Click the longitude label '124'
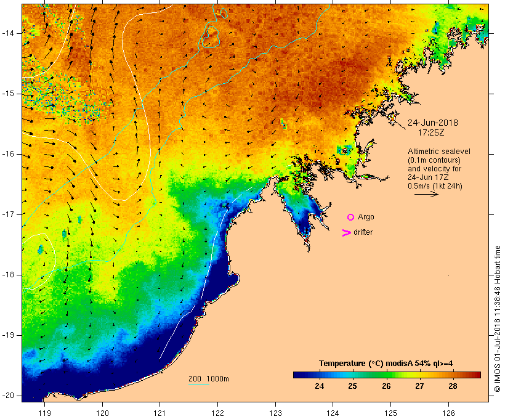This screenshot has width=505, height=419. click(333, 413)
